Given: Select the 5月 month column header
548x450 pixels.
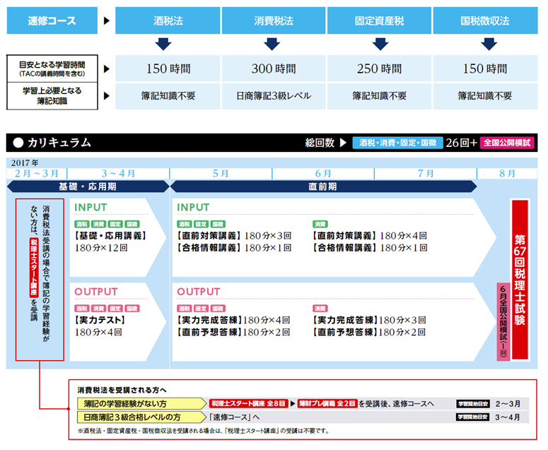Looking at the screenshot, I should coord(221,173).
